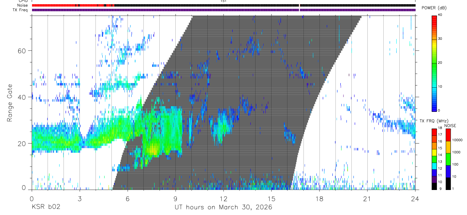Image resolution: width=467 pixels, height=215 pixels.
Task: Click the 'KSR b02' radar beam label
Action: pyautogui.click(x=46, y=207)
